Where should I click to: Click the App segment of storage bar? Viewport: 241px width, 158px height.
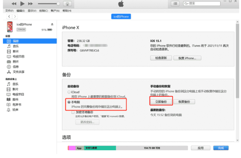(x=80, y=148)
